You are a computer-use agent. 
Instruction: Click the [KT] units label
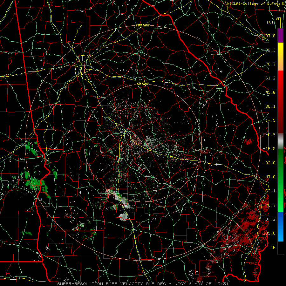271,22
